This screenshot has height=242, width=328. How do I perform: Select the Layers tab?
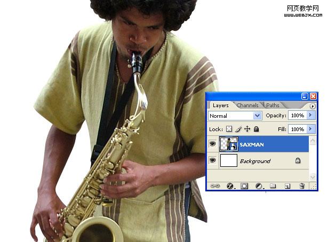220,105
